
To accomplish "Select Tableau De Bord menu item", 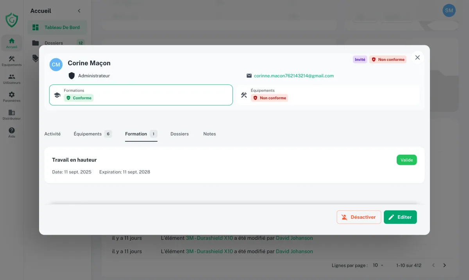I will [57, 27].
